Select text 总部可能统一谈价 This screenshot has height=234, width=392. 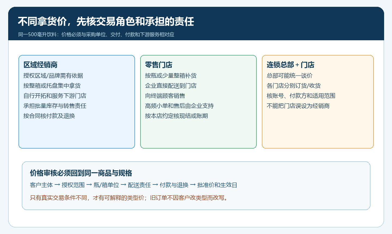click(290, 76)
